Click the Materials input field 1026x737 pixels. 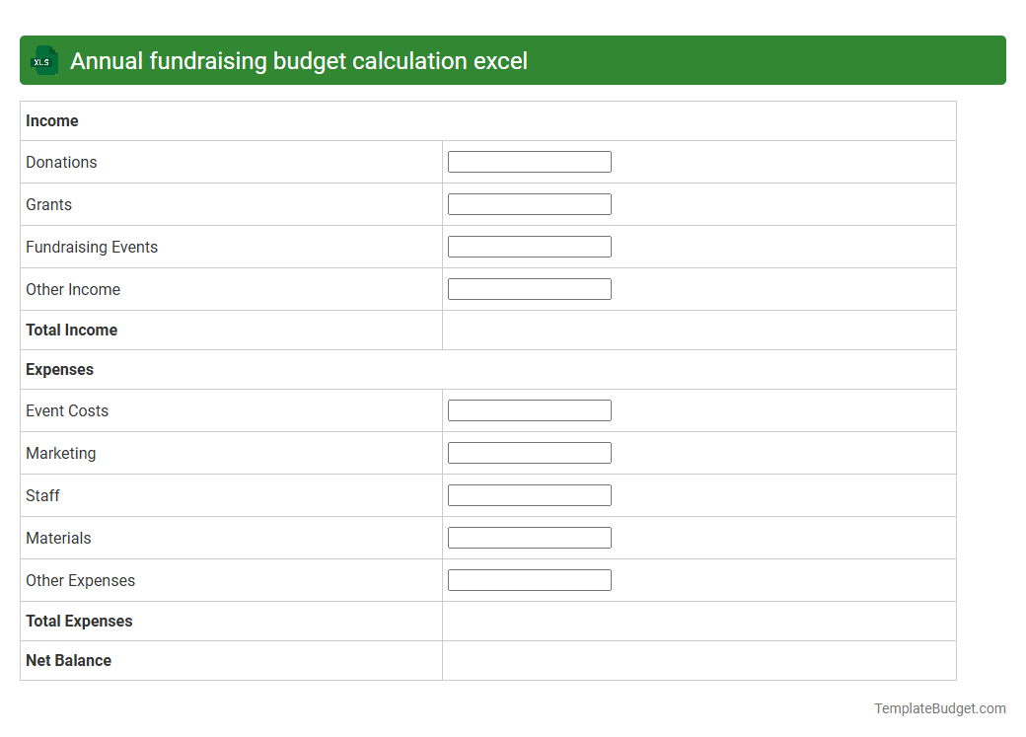[x=529, y=537]
